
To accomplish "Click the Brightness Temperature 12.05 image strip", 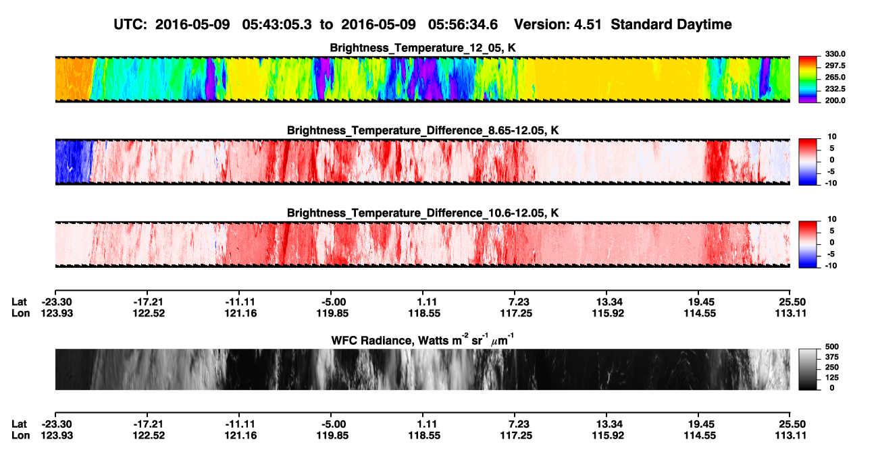I will click(422, 79).
